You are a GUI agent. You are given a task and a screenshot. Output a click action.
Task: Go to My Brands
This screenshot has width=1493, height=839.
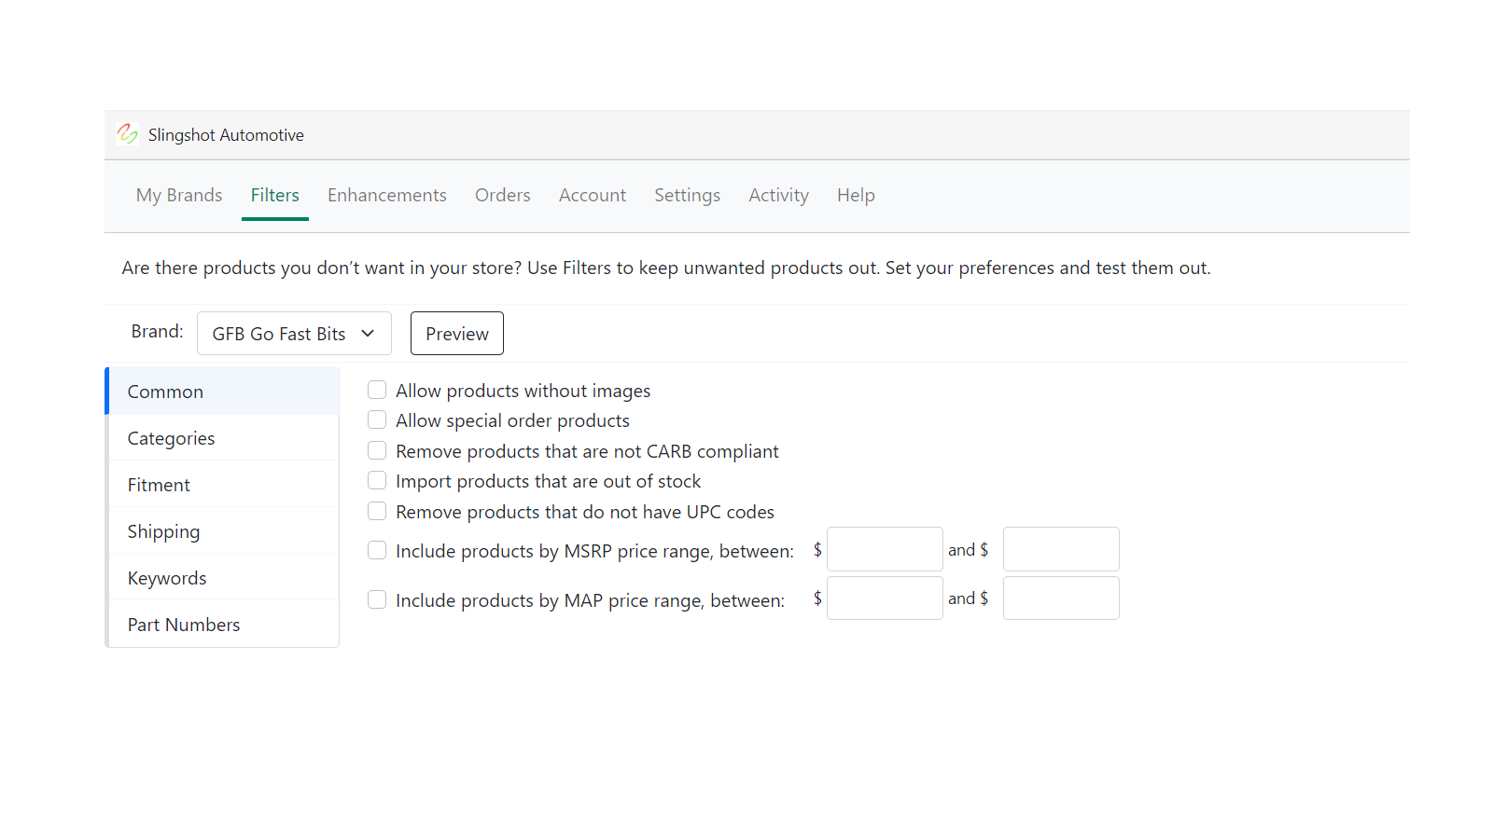(x=179, y=195)
